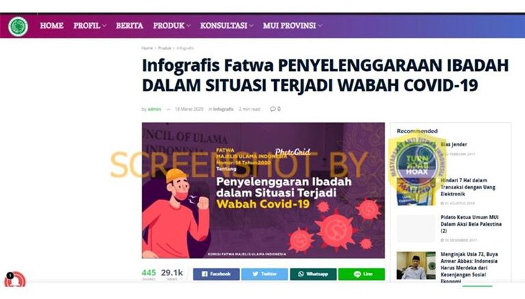The height and width of the screenshot is (299, 525).
Task: Share article via Facebook button
Action: [216, 274]
